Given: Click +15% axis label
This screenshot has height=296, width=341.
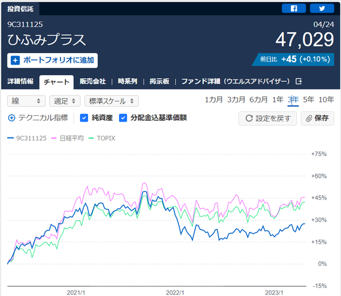Looking at the screenshot, I should click(319, 242).
